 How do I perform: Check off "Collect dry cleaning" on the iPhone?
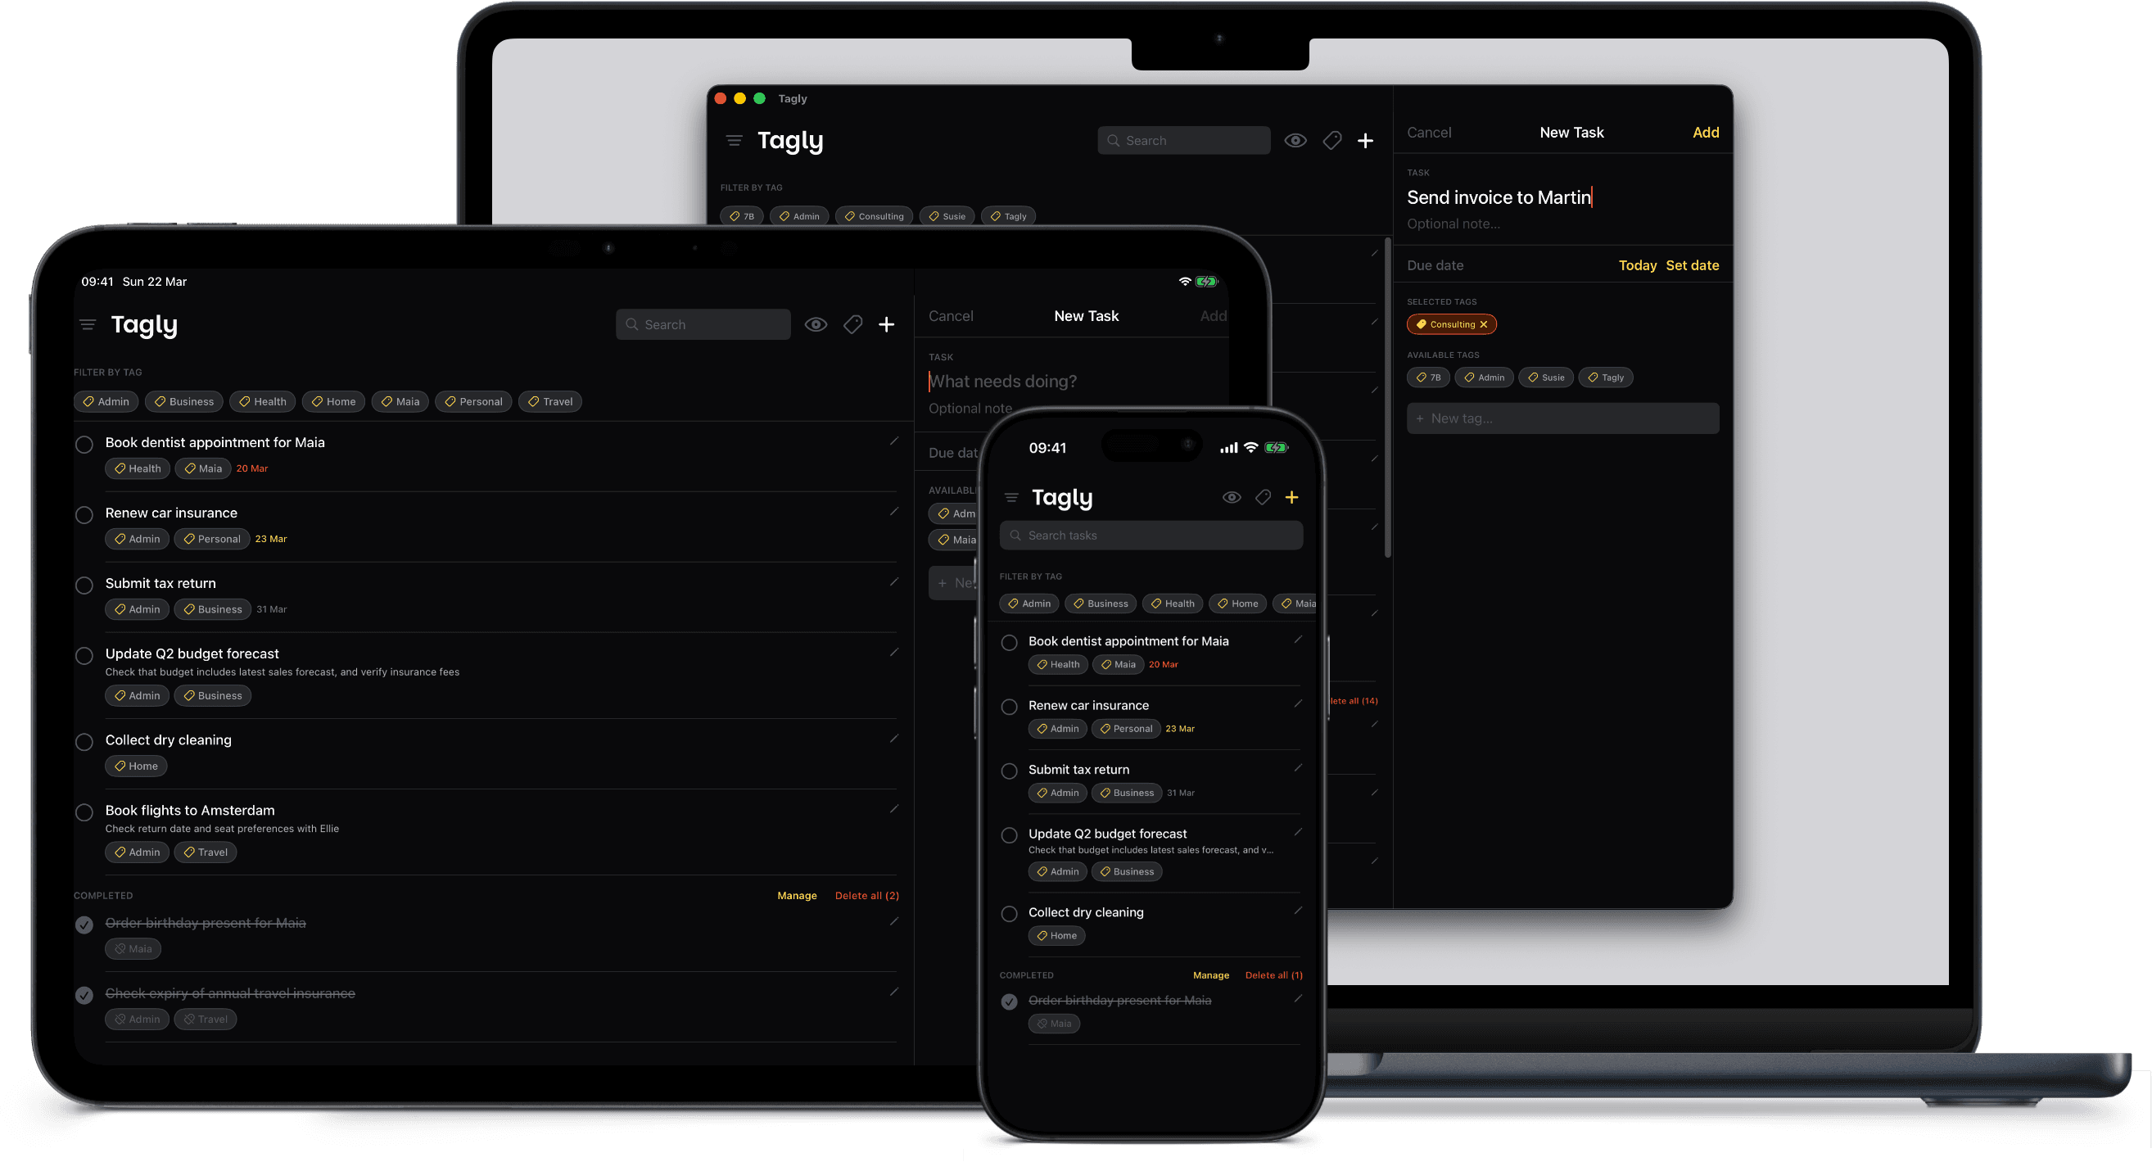pyautogui.click(x=1008, y=914)
